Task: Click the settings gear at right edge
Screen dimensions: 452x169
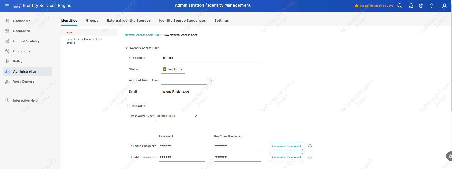Action: tap(450, 156)
